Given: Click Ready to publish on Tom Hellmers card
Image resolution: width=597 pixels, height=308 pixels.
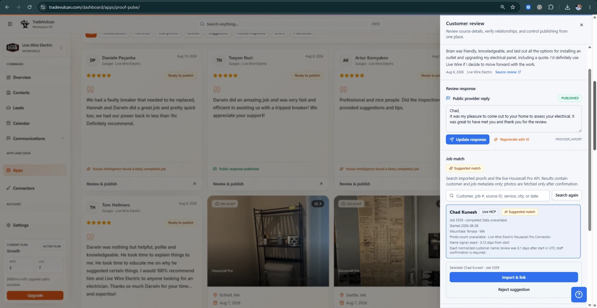Looking at the screenshot, I should tap(181, 223).
